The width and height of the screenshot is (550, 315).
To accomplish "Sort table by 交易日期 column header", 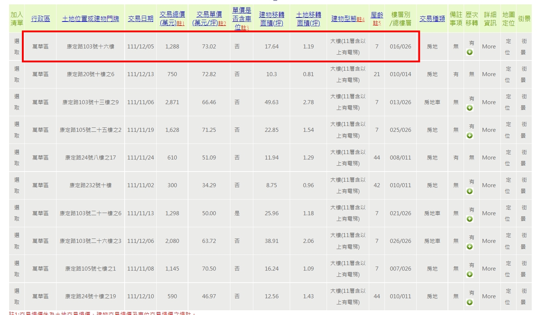I will [140, 19].
